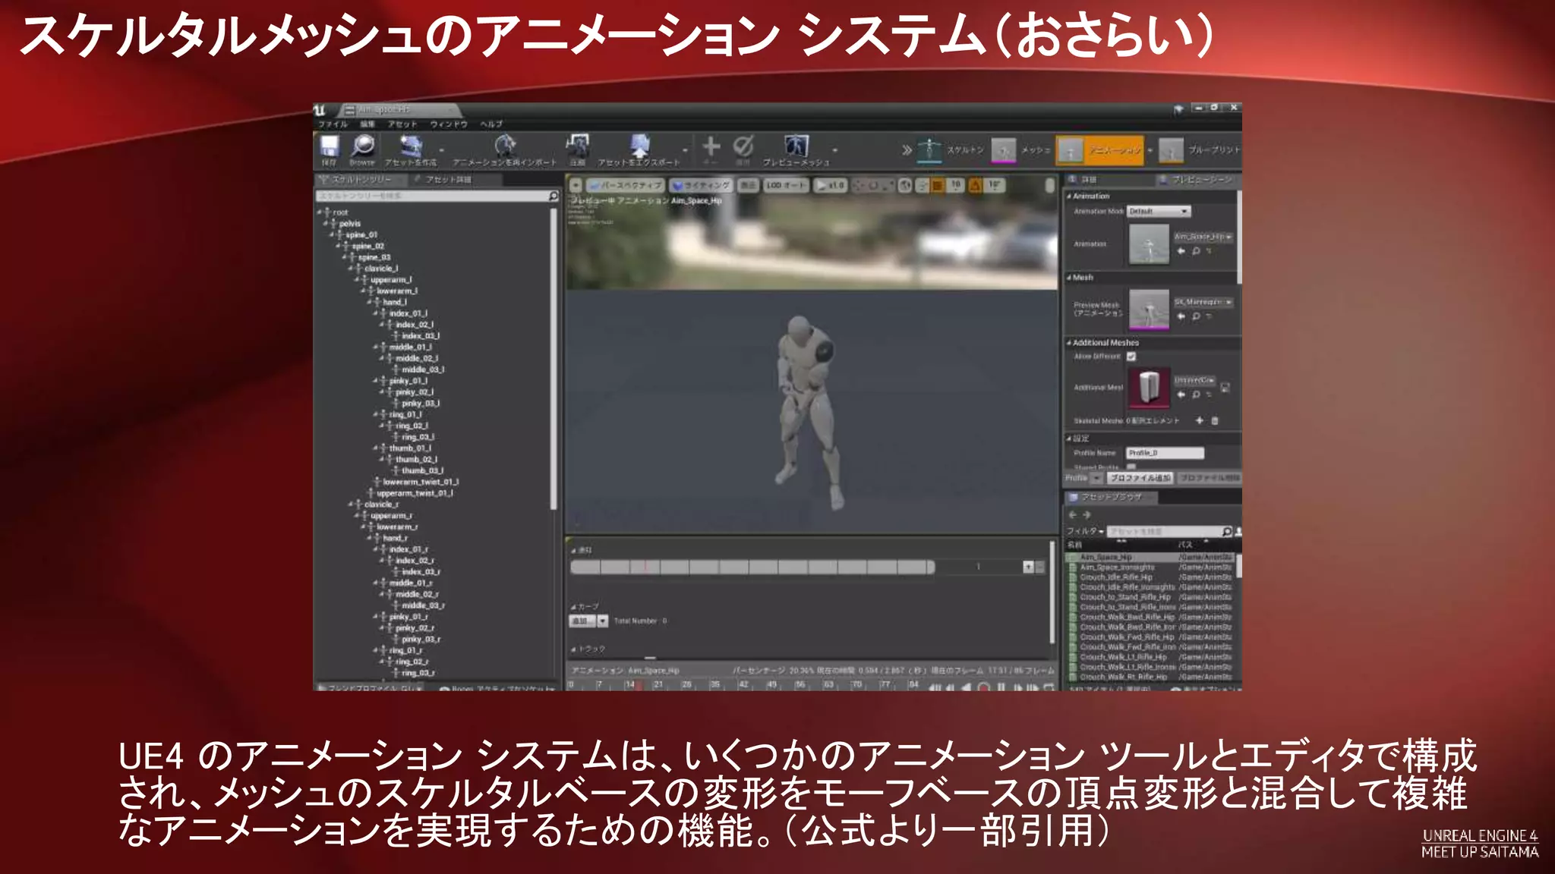Click the Preview Mesh (プレビューメッシュ) toolbar icon
The image size is (1555, 874).
796,146
